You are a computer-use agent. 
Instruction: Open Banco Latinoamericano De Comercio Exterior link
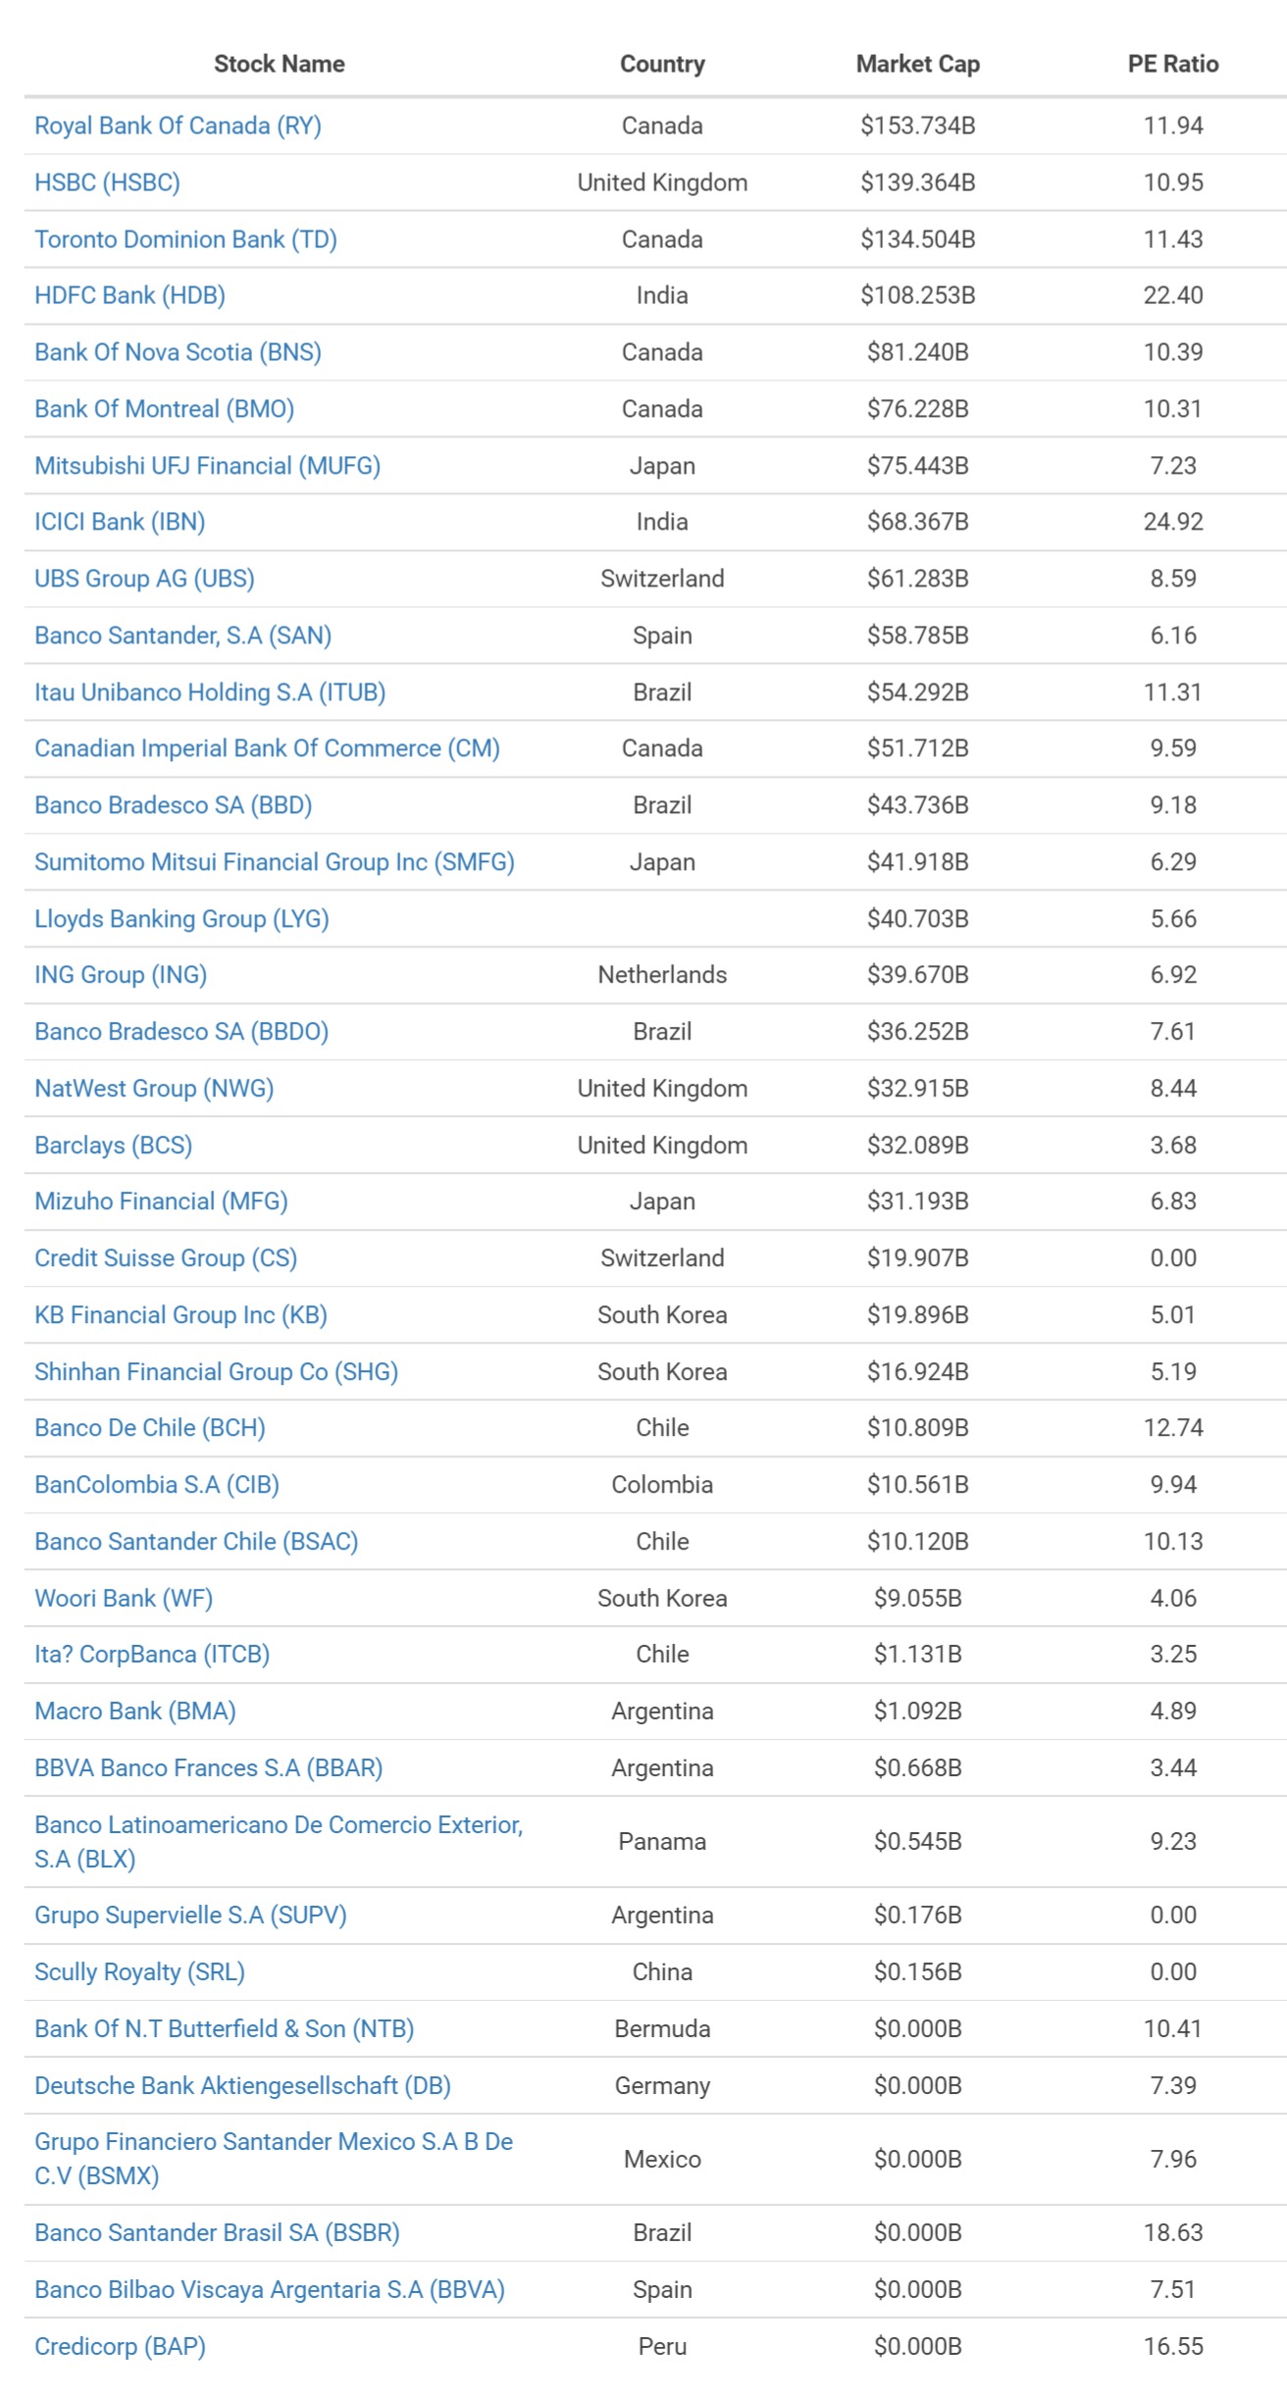click(x=279, y=1825)
